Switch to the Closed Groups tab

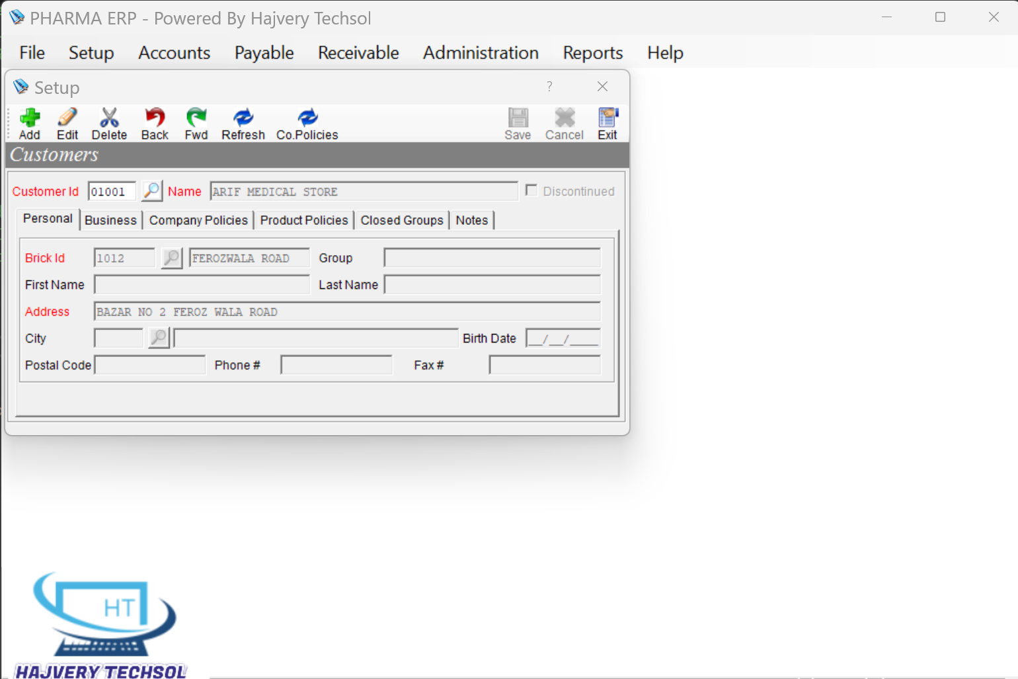coord(402,220)
